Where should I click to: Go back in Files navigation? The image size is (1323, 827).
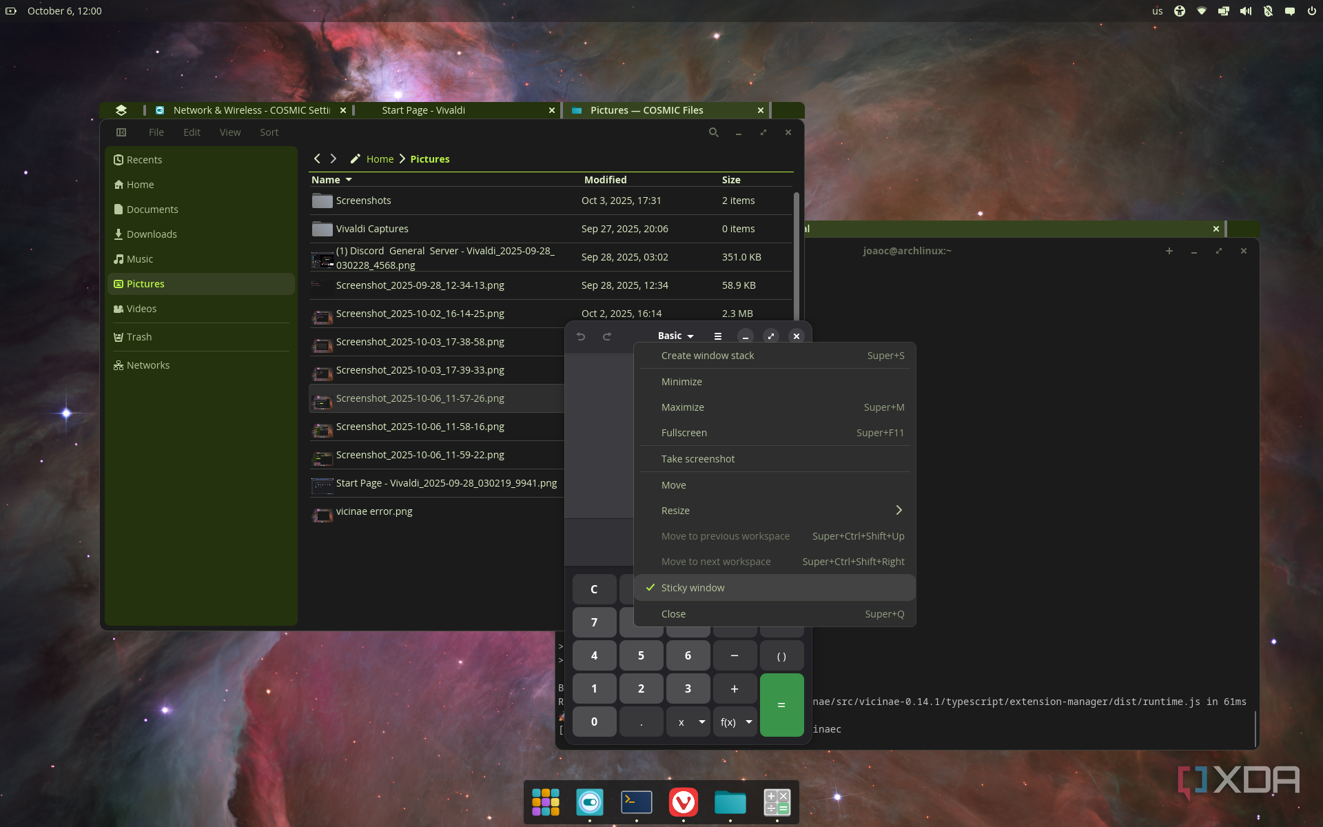point(317,159)
